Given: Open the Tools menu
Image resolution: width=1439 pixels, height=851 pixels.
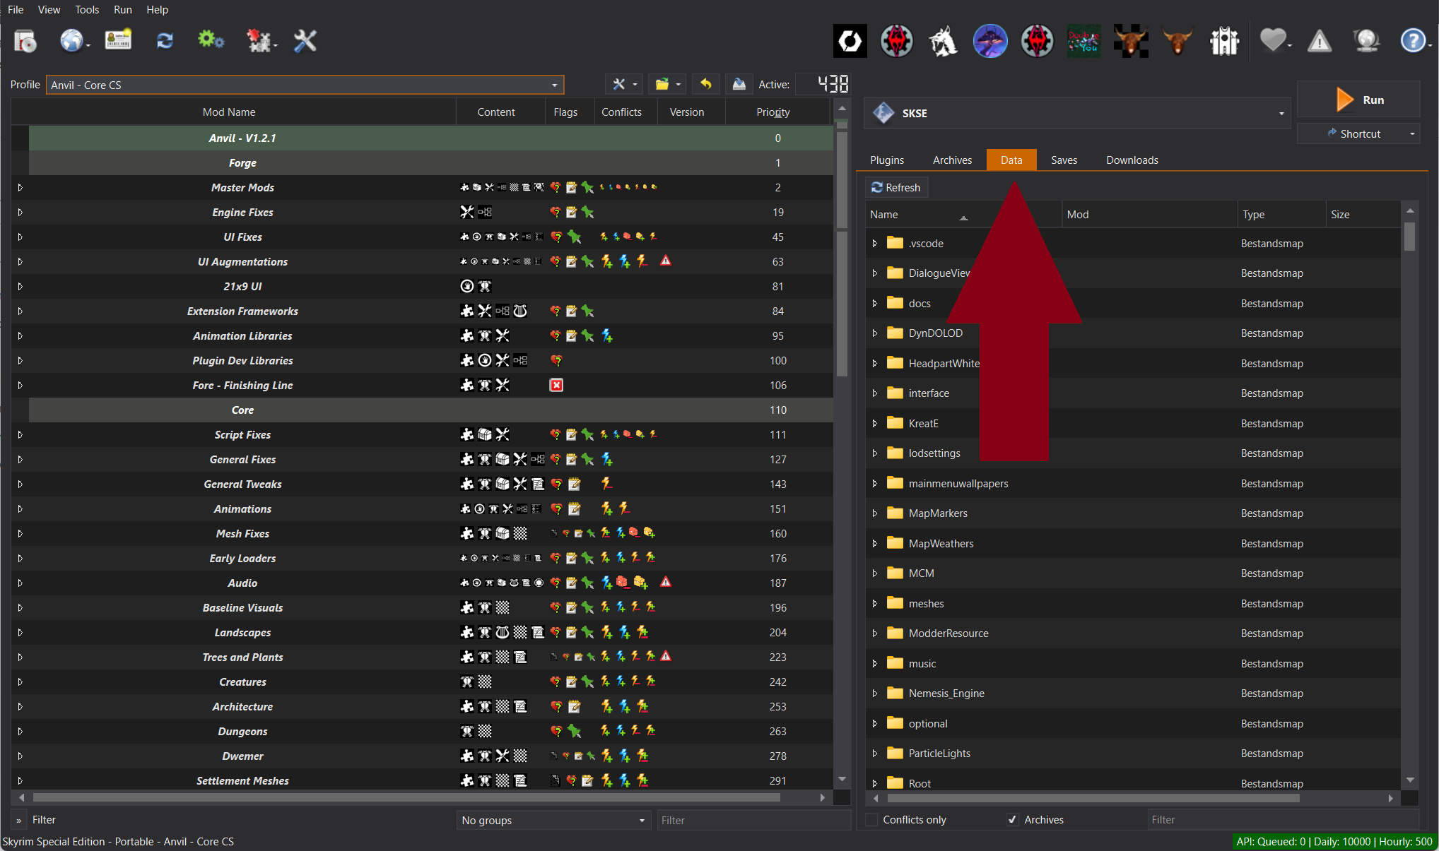Looking at the screenshot, I should pos(87,10).
